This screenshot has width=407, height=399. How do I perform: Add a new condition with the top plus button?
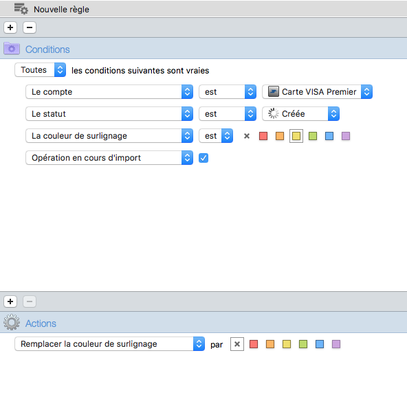click(10, 27)
